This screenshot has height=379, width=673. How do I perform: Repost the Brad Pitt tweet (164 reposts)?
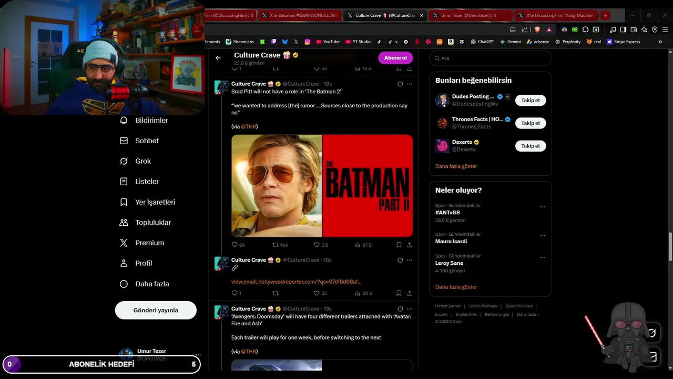[275, 245]
